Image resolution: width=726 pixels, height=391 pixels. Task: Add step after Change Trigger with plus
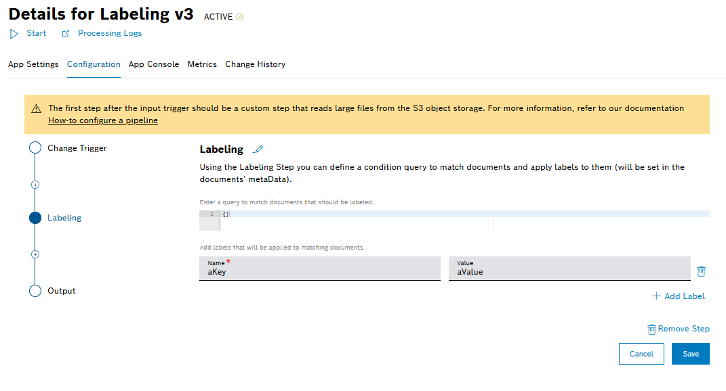(35, 184)
